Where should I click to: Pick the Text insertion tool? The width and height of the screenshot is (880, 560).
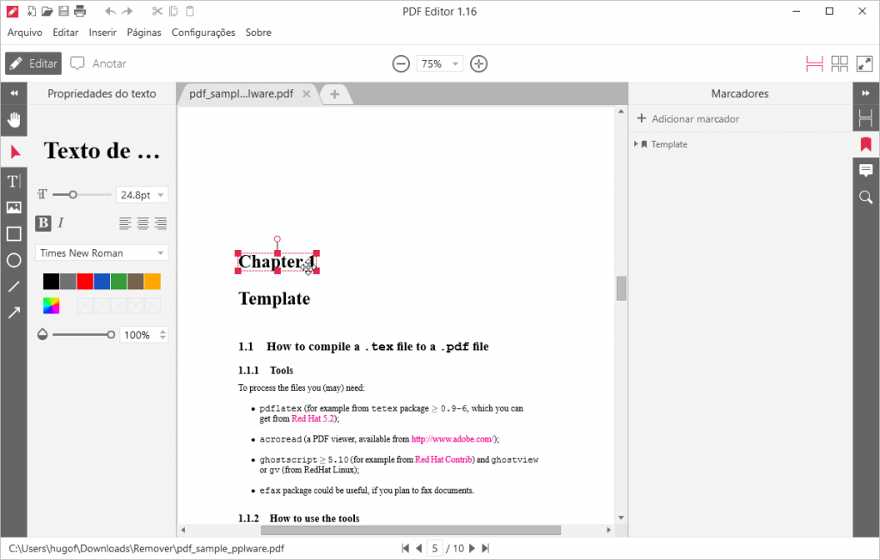(13, 180)
